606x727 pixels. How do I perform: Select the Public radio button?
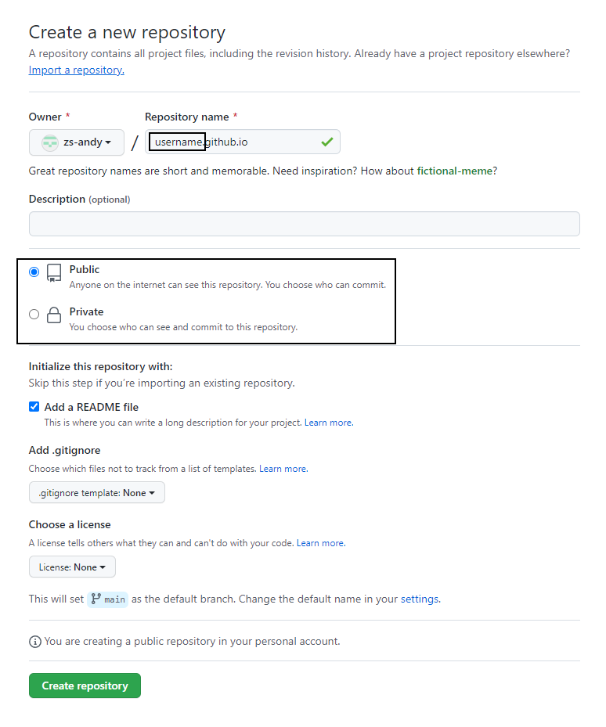coord(34,272)
